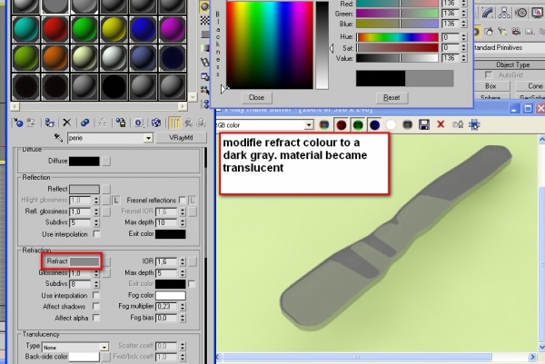Click the refraction Subdivs input field
The width and height of the screenshot is (545, 364).
point(82,284)
